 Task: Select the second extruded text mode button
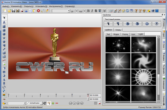point(118,24)
